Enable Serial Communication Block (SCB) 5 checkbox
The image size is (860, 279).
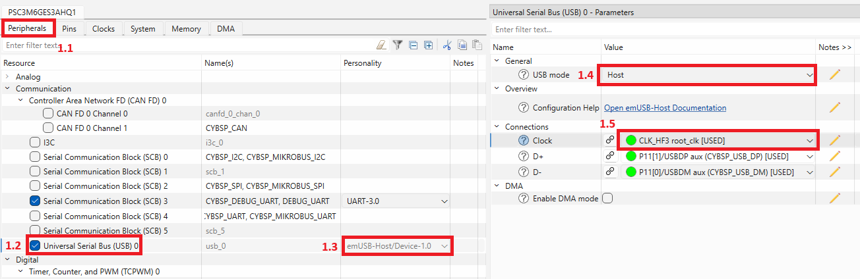(35, 230)
